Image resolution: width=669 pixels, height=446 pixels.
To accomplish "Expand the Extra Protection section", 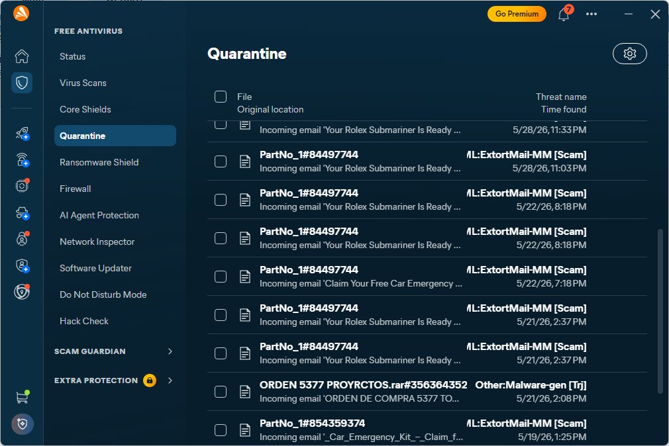I will (x=170, y=380).
